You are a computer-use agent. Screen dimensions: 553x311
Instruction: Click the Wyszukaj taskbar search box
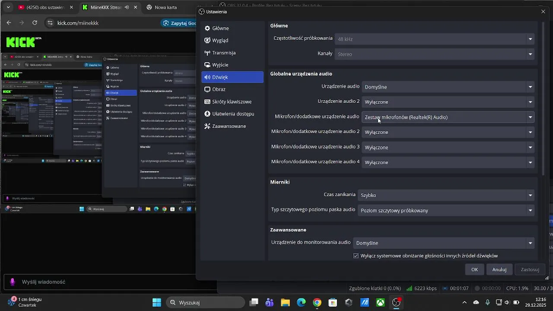205,302
